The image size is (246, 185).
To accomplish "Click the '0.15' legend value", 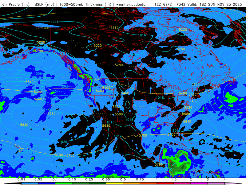I will point(72,179).
